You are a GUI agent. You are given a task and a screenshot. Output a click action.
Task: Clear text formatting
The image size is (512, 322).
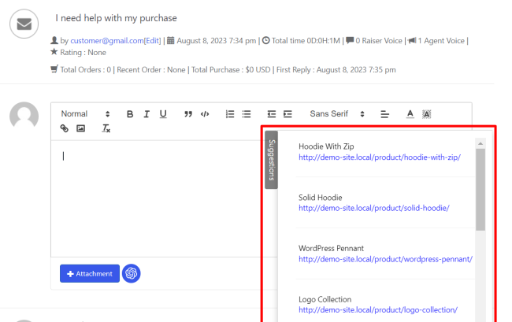pos(106,128)
